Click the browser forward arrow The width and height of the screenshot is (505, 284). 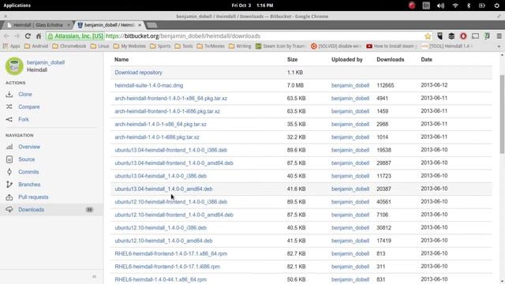click(x=17, y=36)
